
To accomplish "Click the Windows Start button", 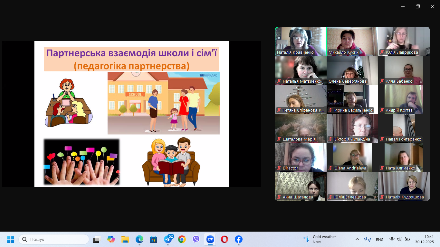I will tap(11, 239).
